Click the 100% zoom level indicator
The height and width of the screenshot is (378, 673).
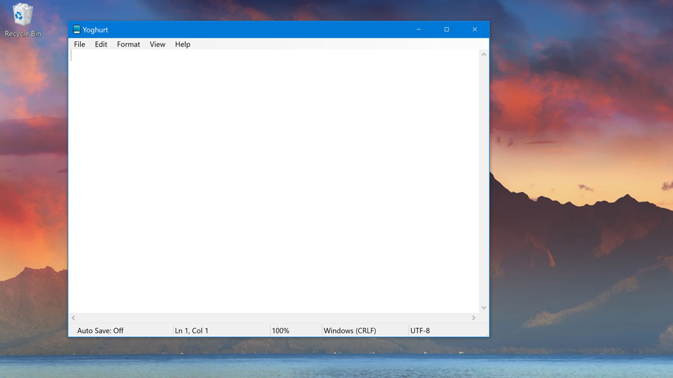click(280, 331)
